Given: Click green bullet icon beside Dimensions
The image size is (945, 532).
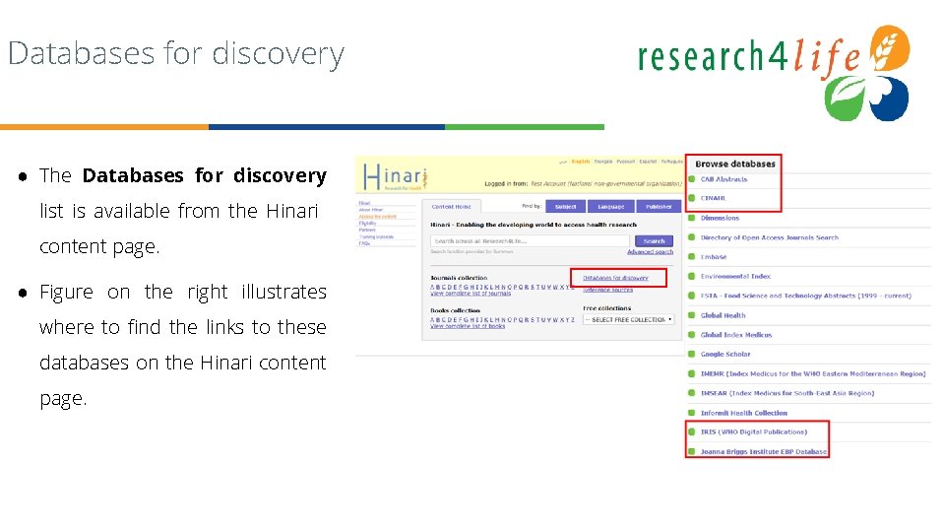Looking at the screenshot, I should (x=692, y=218).
